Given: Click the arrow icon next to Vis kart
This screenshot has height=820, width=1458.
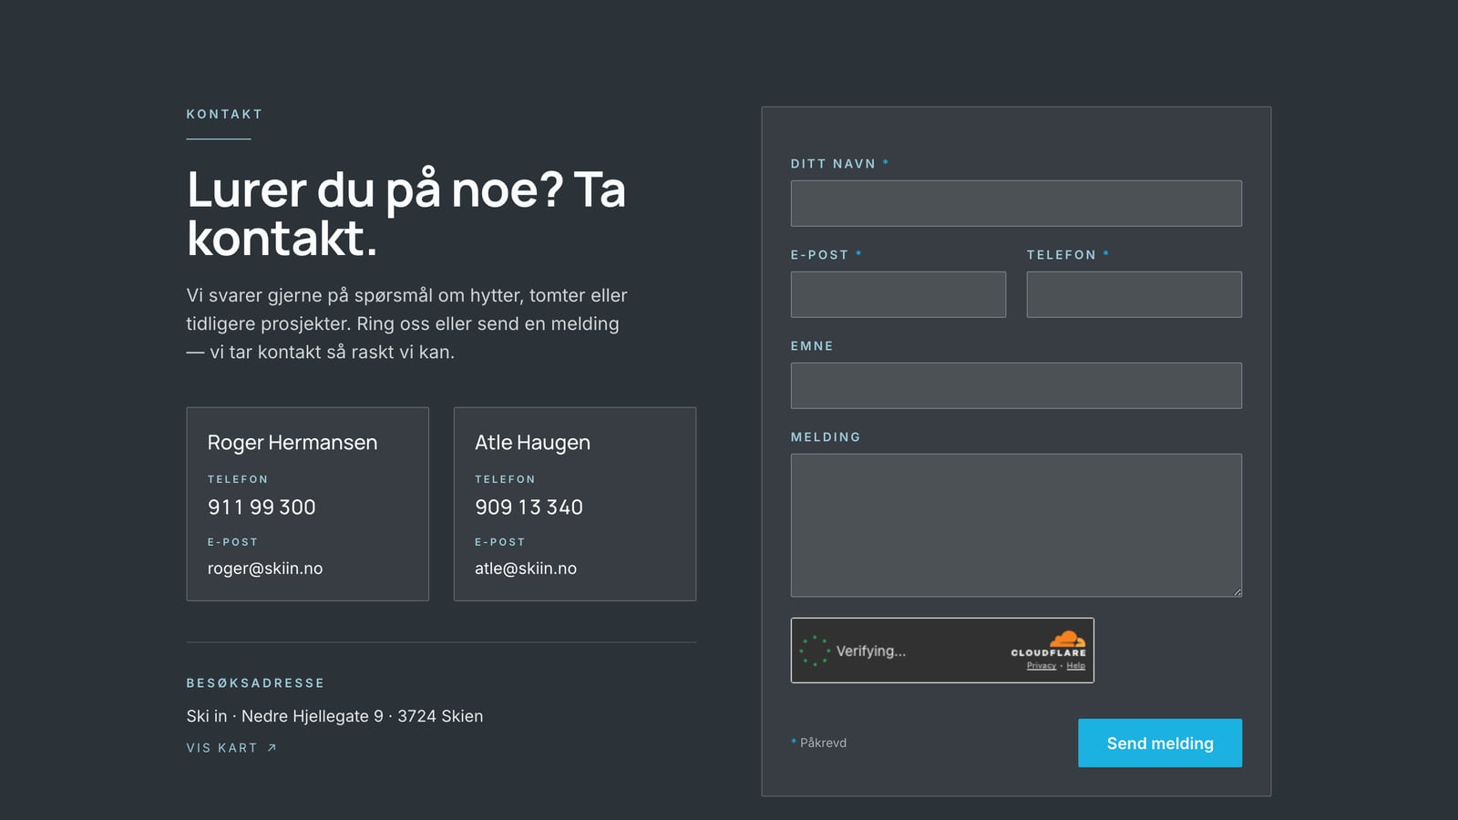Looking at the screenshot, I should [272, 748].
